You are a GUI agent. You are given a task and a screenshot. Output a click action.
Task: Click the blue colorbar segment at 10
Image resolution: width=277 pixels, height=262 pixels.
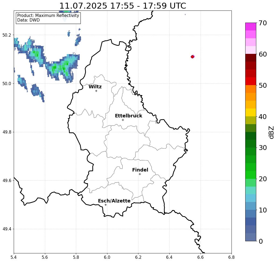(251, 214)
